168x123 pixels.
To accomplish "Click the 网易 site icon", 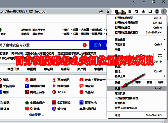I will (27, 80).
